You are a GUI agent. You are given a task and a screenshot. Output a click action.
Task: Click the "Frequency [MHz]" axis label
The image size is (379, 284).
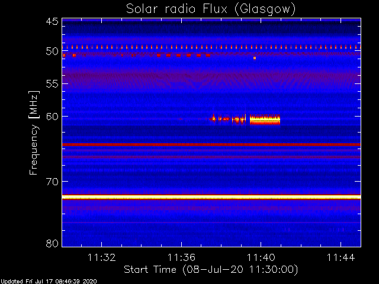(x=34, y=133)
